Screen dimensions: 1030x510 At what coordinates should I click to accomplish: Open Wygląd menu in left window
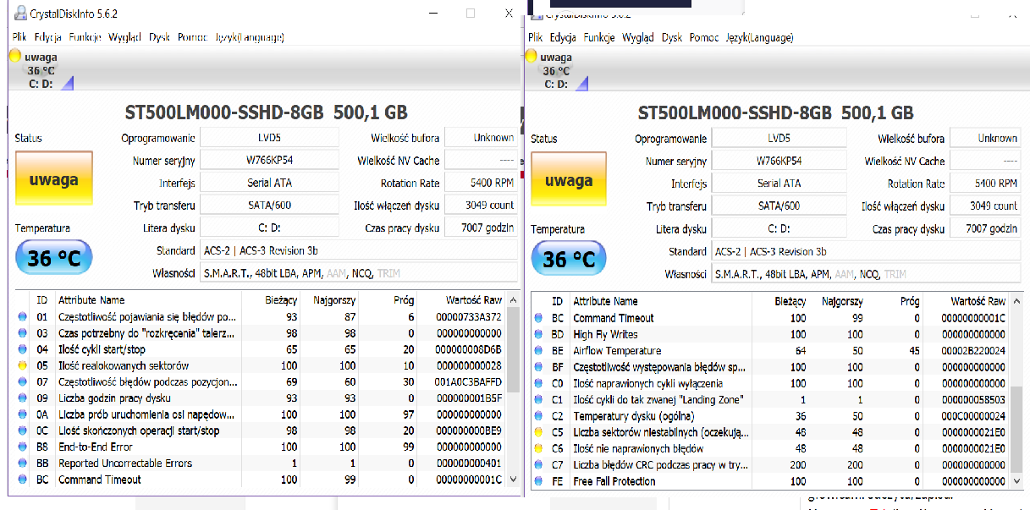(124, 37)
